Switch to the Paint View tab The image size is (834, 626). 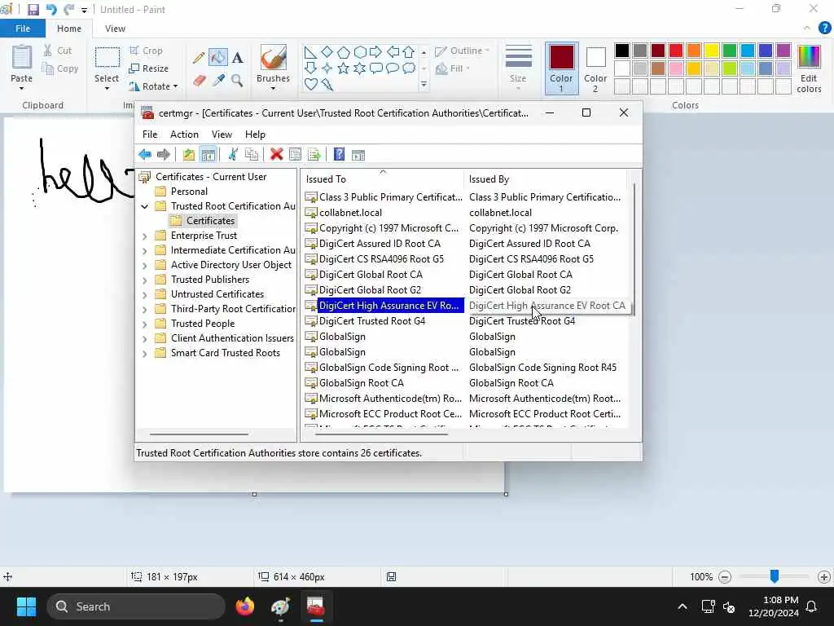coord(115,29)
